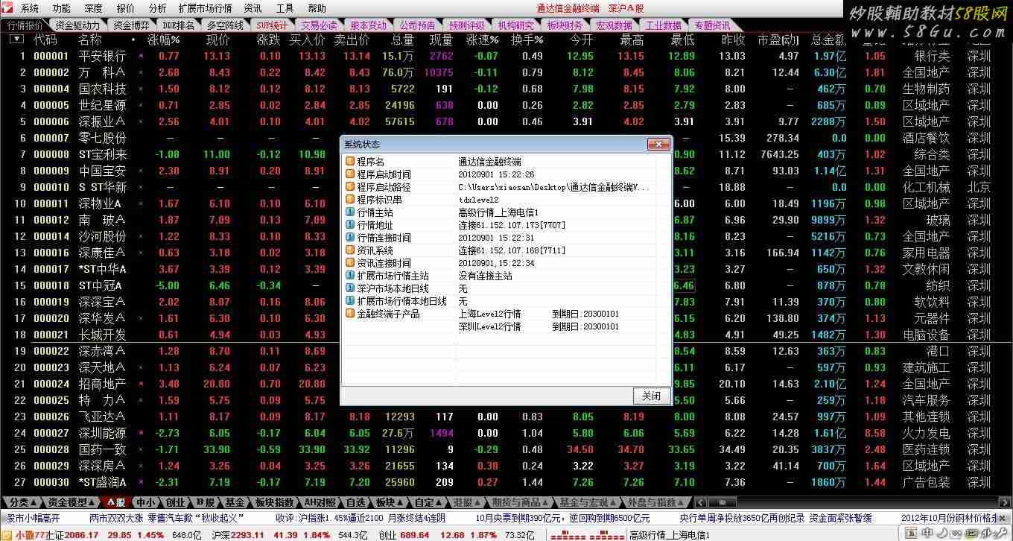Image resolution: width=1013 pixels, height=541 pixels.
Task: Open the 分析 menu
Action: [157, 8]
